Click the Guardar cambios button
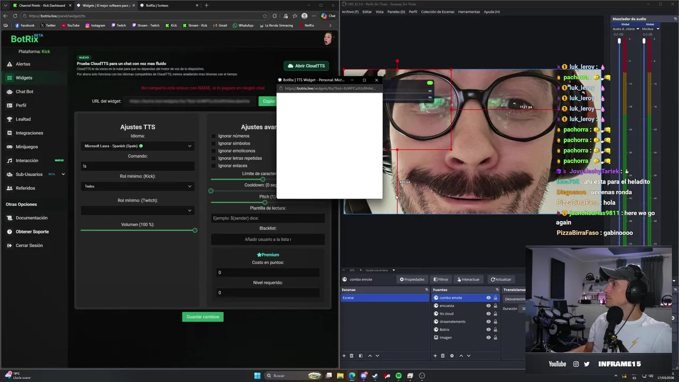Viewport: 679px width, 382px height. 203,317
